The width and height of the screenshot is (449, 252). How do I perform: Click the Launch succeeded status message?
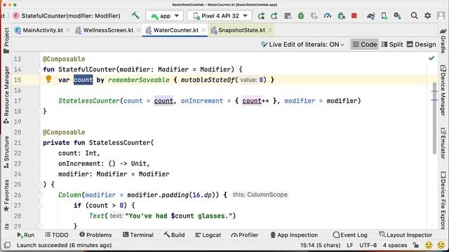coord(64,245)
